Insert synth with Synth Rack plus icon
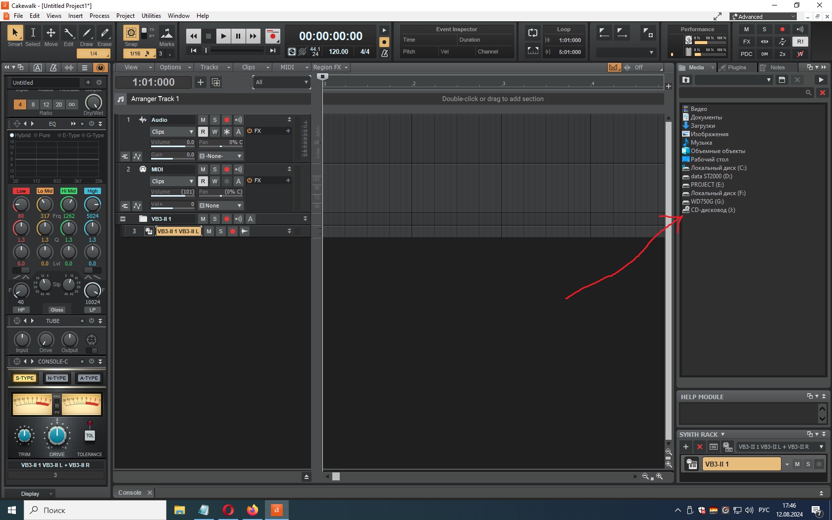 686,447
